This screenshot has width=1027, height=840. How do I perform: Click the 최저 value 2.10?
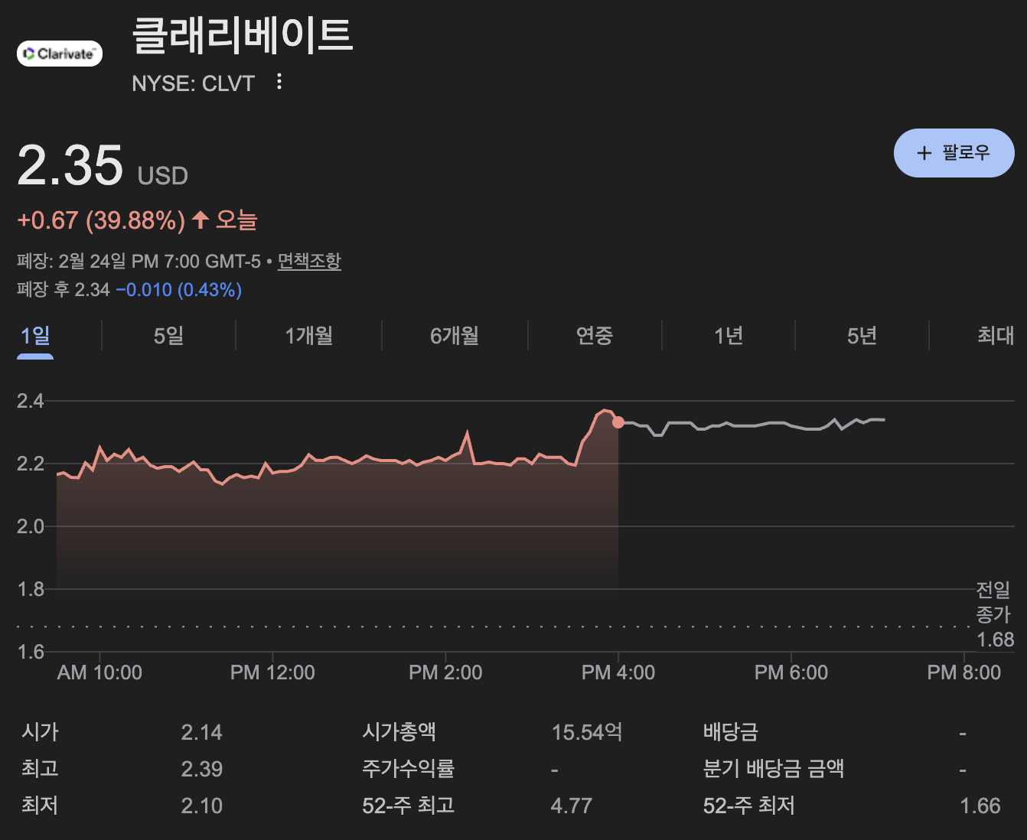pos(202,806)
